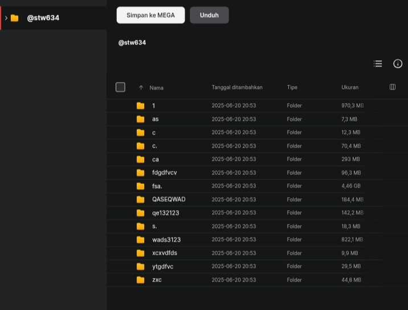
Task: Click folder icon of wads3123
Action: point(141,240)
